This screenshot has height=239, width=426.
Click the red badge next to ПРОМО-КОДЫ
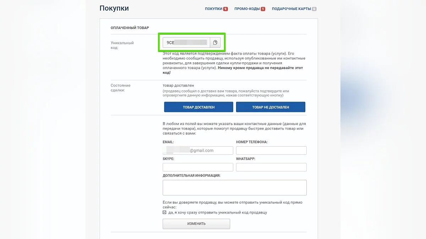[x=263, y=9]
